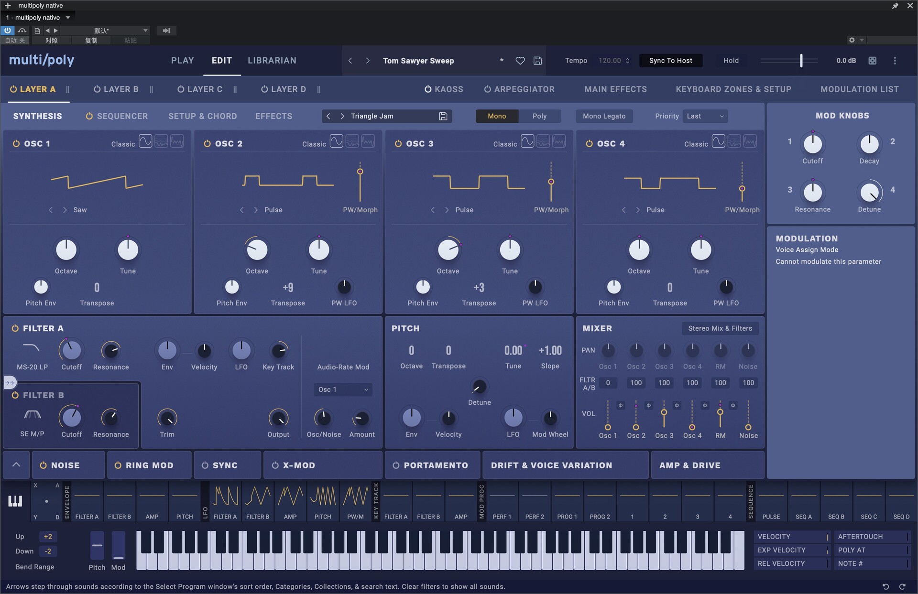The height and width of the screenshot is (594, 918).
Task: Toggle Sequencer power
Action: pos(89,116)
